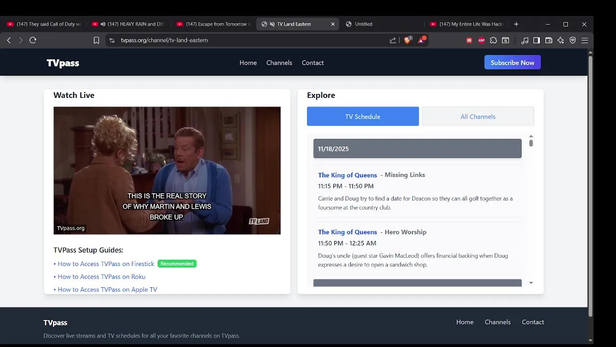This screenshot has width=616, height=347.
Task: Click the Explore heading
Action: coord(321,95)
